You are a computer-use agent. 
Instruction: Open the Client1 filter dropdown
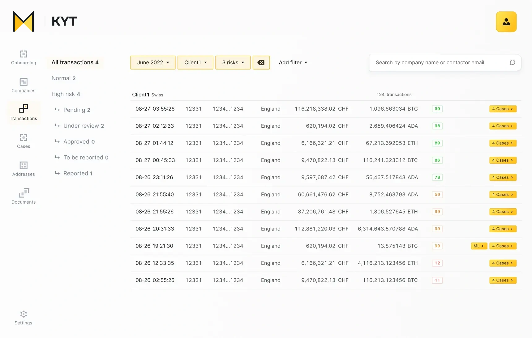click(x=195, y=62)
